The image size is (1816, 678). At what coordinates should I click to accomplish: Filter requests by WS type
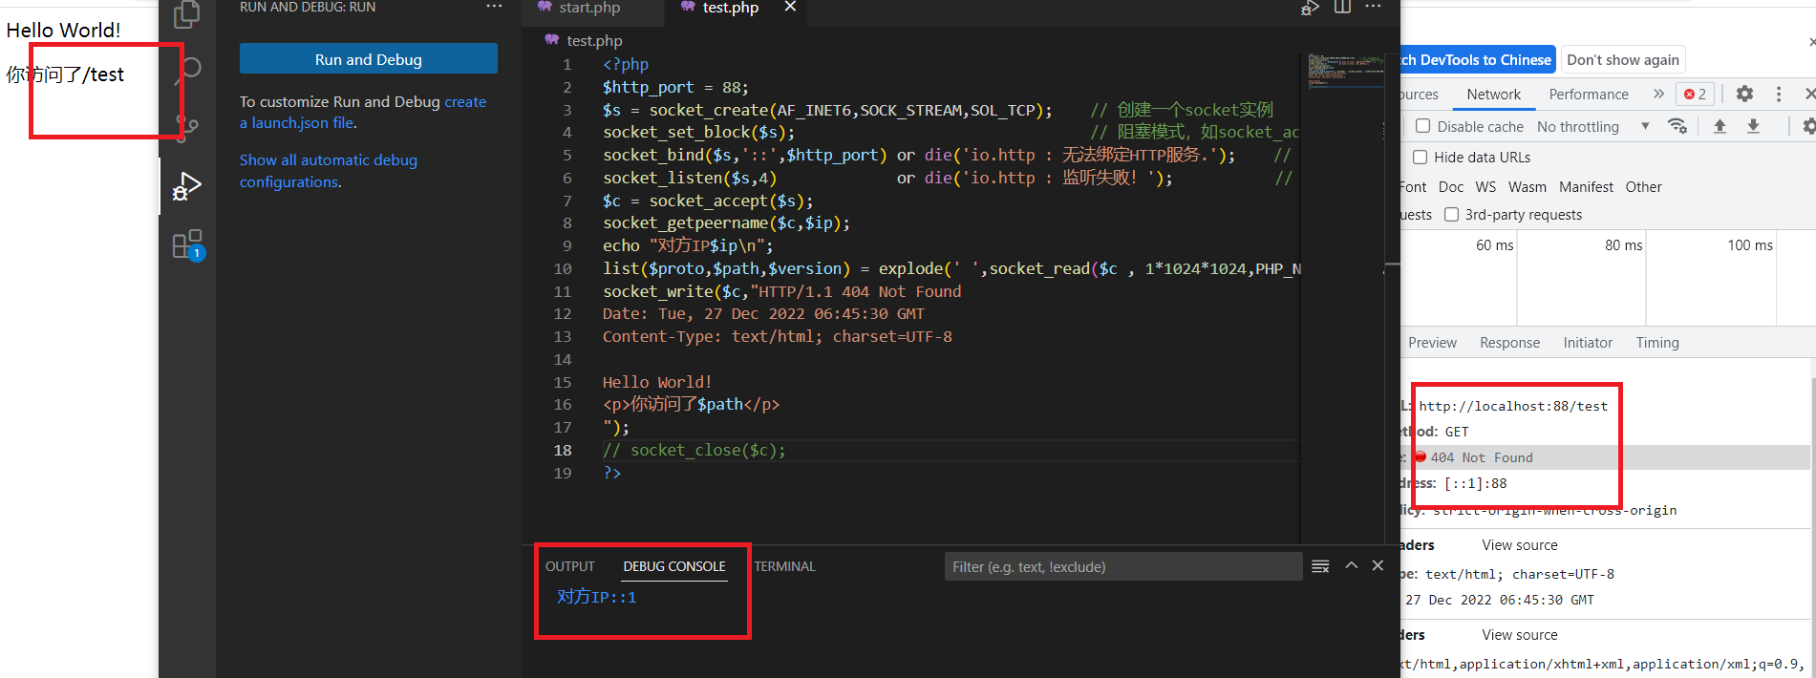(1485, 186)
